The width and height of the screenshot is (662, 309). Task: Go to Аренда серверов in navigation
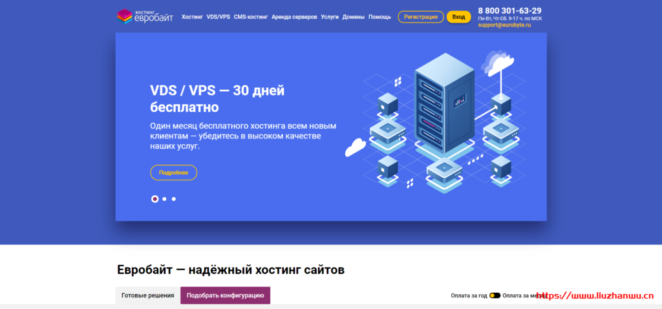click(x=294, y=17)
